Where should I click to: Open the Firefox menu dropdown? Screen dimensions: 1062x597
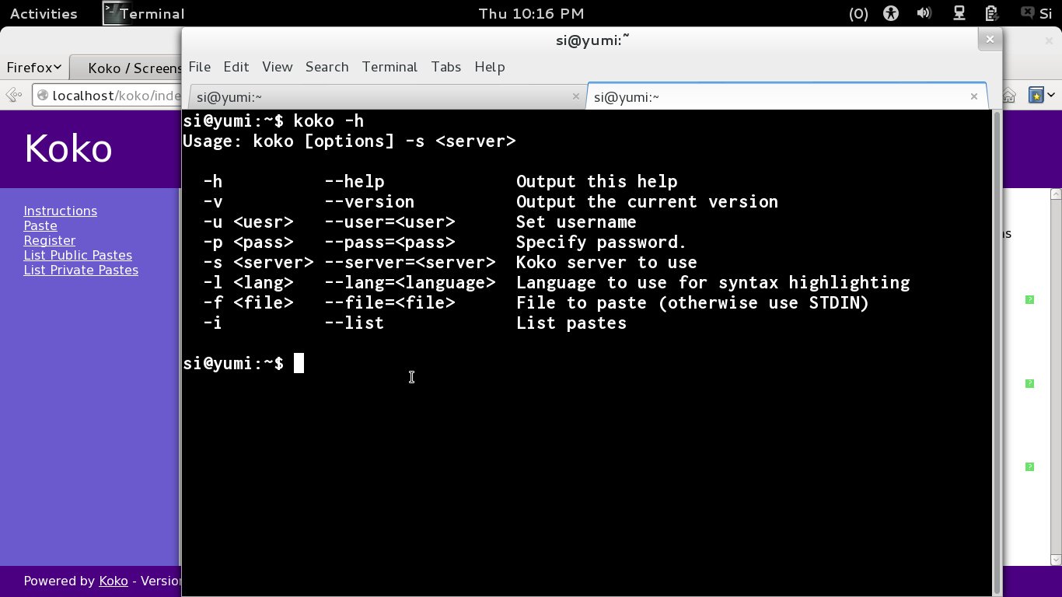point(33,67)
